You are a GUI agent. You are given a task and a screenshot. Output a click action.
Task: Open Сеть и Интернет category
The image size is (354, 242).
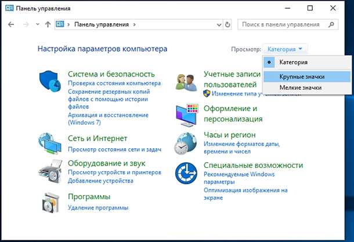[x=97, y=138]
